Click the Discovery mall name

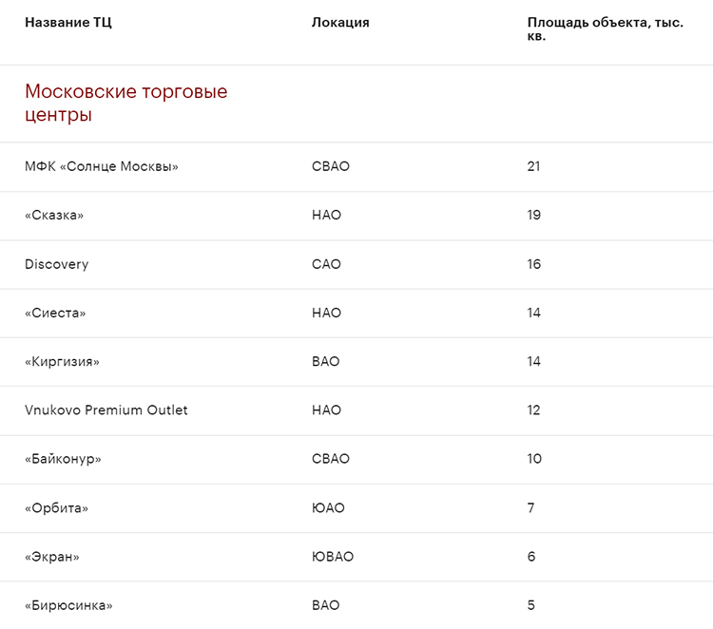coord(57,264)
